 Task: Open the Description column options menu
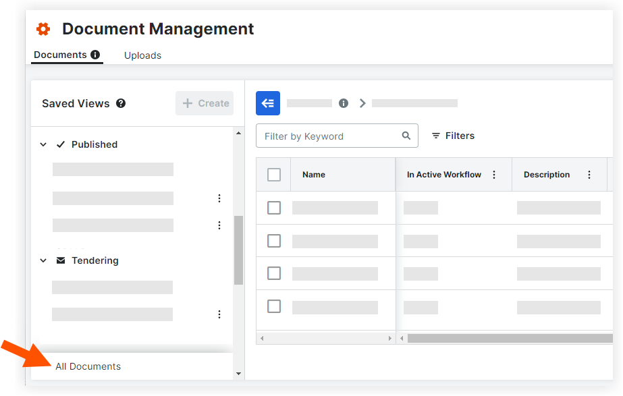589,174
